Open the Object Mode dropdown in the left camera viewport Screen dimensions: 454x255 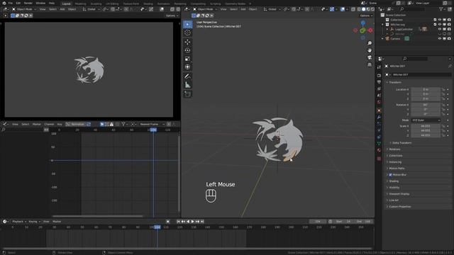pos(23,9)
